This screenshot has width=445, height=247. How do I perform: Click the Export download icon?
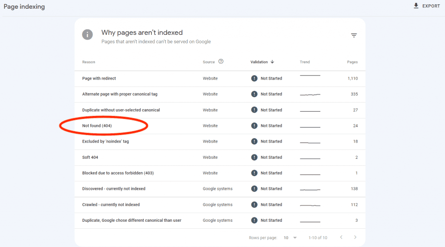point(416,6)
